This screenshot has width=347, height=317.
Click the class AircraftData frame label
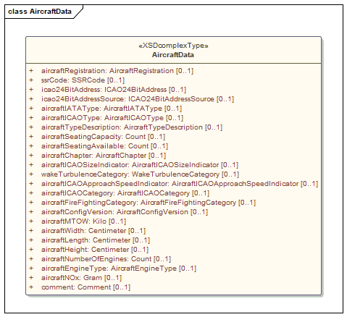40,12
